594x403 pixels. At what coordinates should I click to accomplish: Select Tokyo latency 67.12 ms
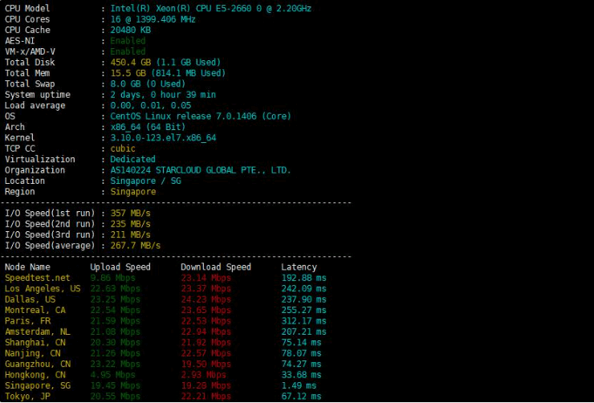(x=301, y=397)
